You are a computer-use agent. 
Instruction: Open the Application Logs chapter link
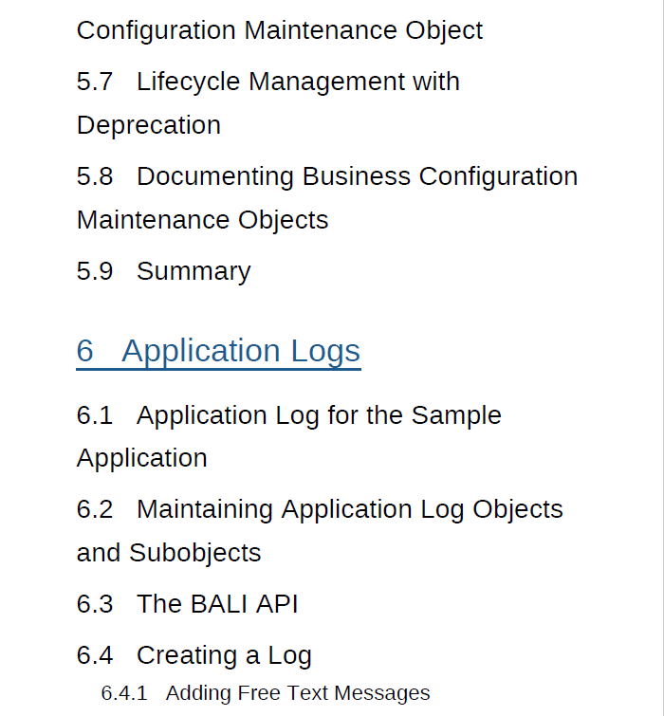[x=241, y=351]
